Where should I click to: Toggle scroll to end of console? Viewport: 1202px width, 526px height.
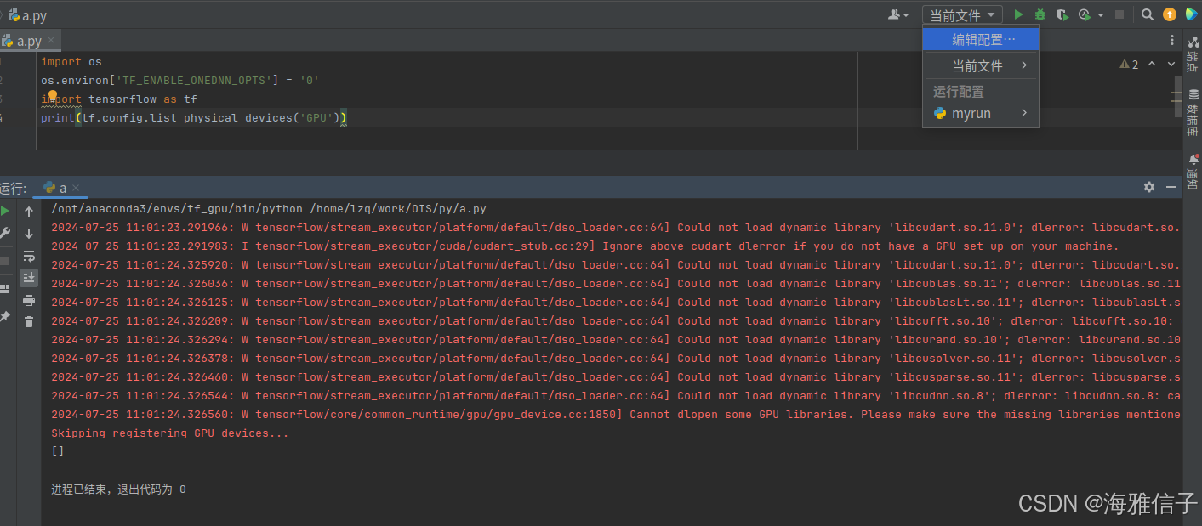coord(29,277)
